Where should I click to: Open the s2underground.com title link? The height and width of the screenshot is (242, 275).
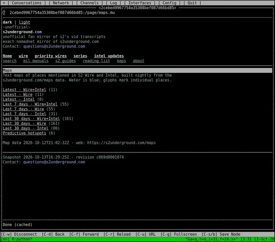[22, 32]
